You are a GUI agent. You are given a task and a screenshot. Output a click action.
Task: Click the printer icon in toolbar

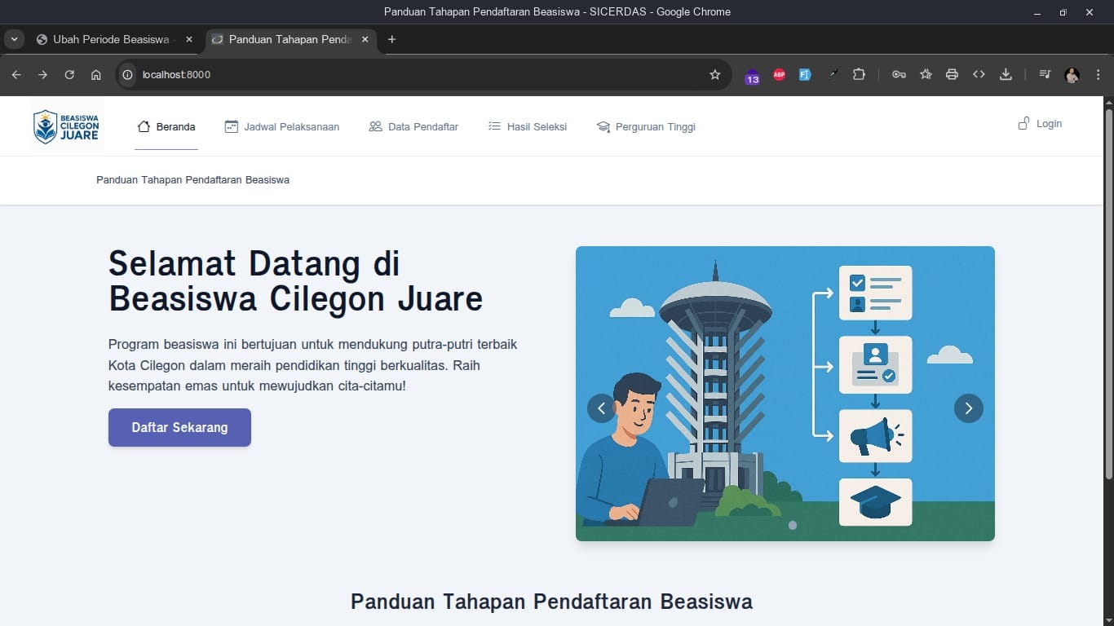click(x=952, y=75)
